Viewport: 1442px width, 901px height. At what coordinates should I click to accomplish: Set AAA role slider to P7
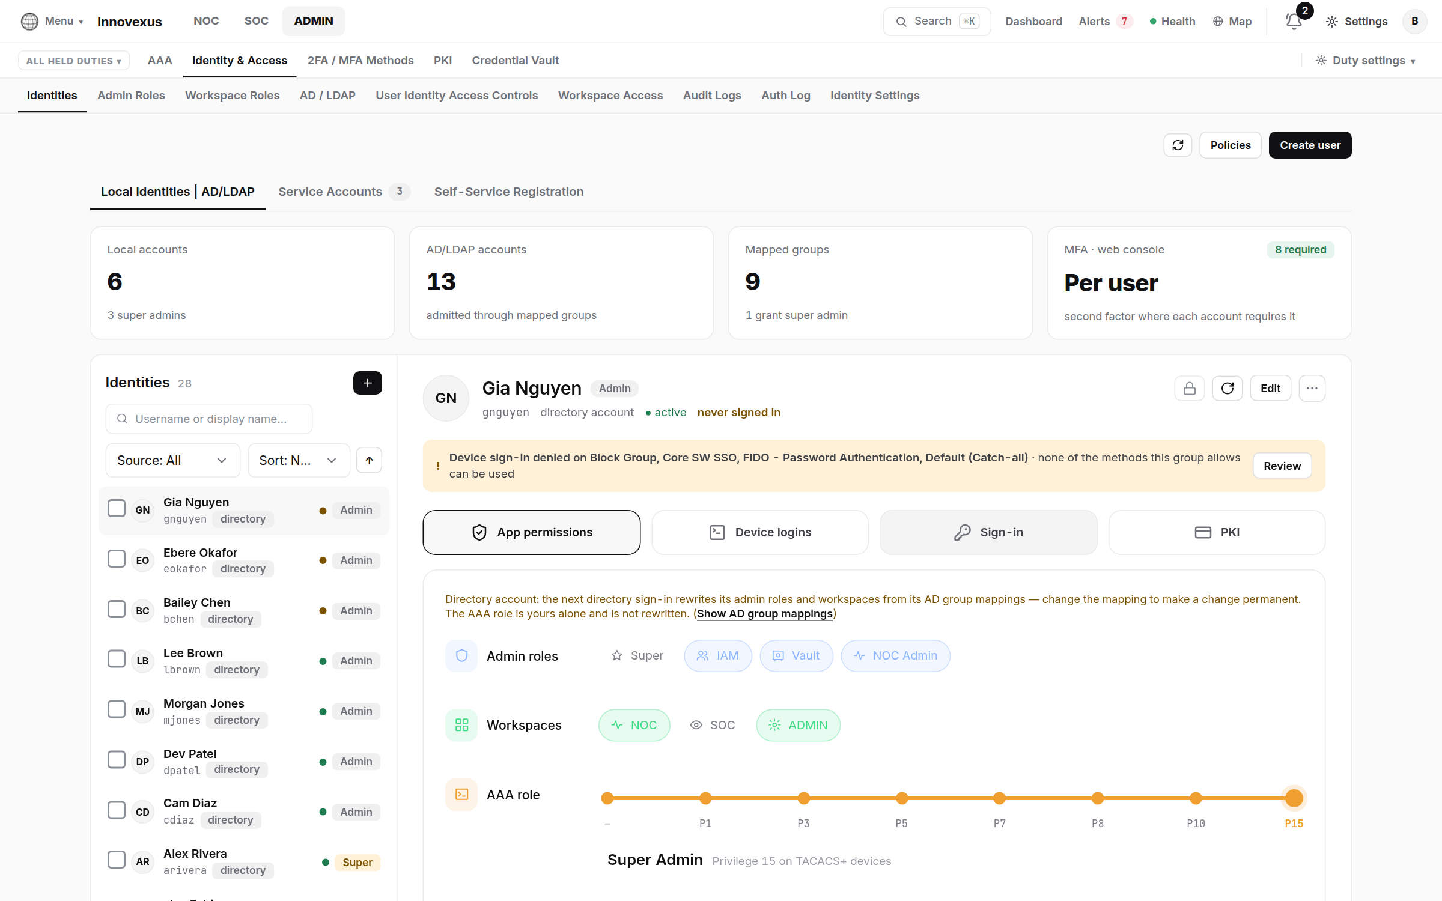click(999, 799)
